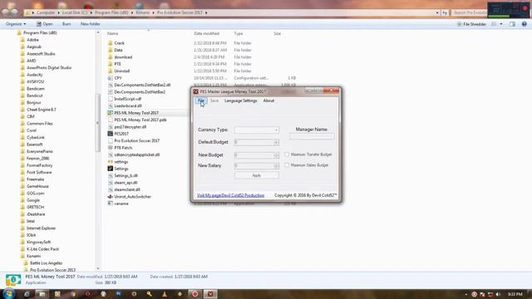Viewport: 532px width, 299px height.
Task: Select the steam_api.dll file
Action: 126,183
